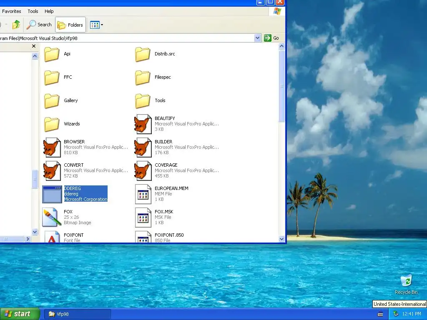Open the Tools menu
The height and width of the screenshot is (320, 427).
point(33,11)
